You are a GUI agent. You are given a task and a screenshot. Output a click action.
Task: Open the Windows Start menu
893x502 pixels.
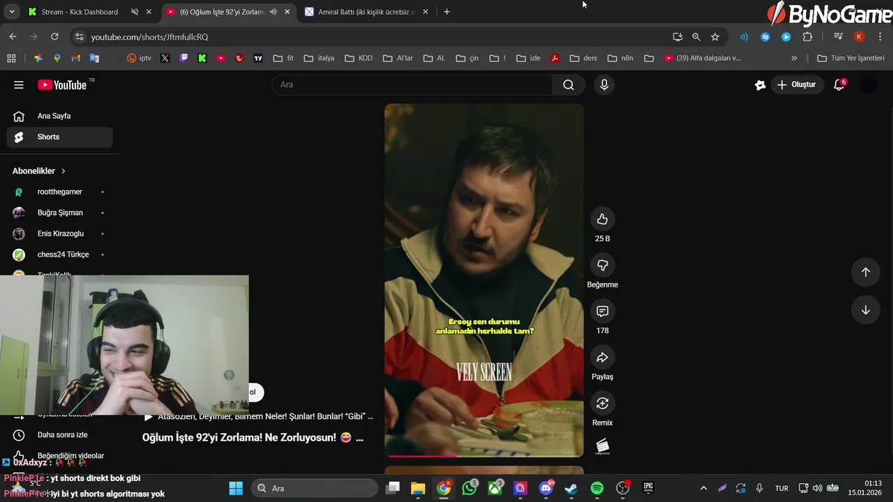point(236,488)
